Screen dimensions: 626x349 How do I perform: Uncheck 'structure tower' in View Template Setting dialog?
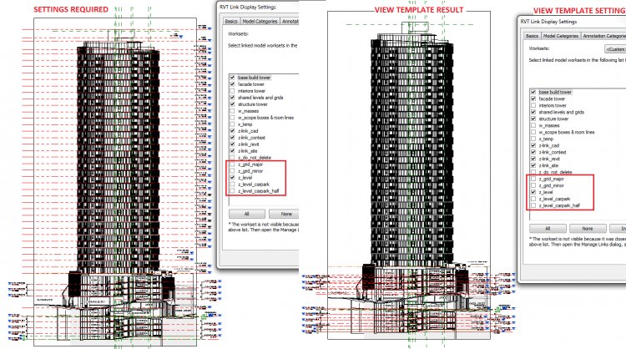[x=533, y=119]
